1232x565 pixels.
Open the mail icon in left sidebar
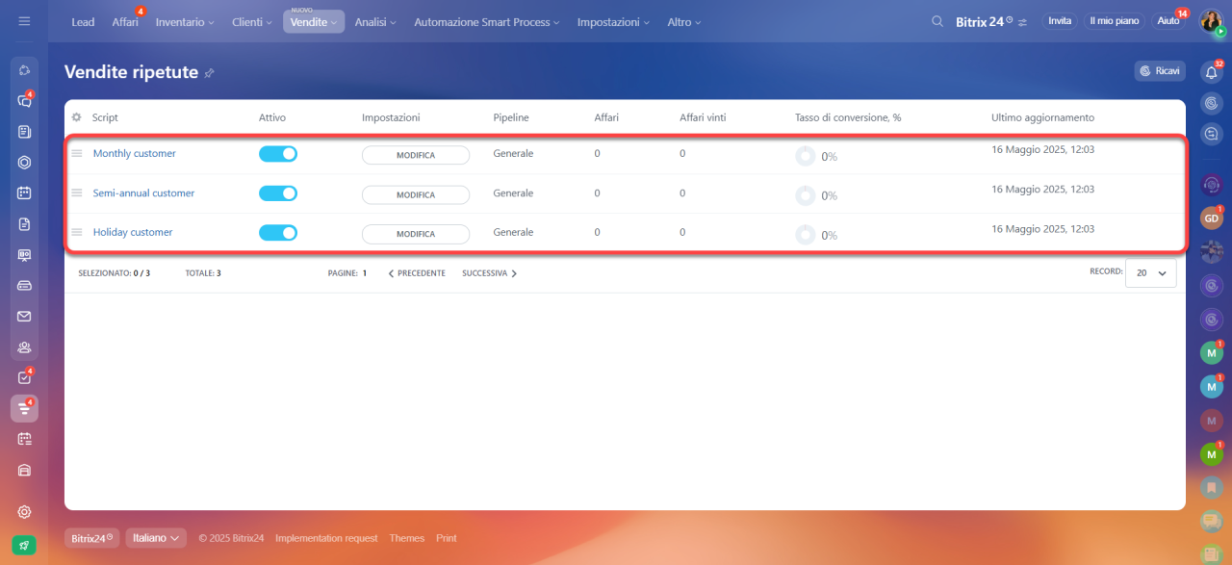(24, 316)
